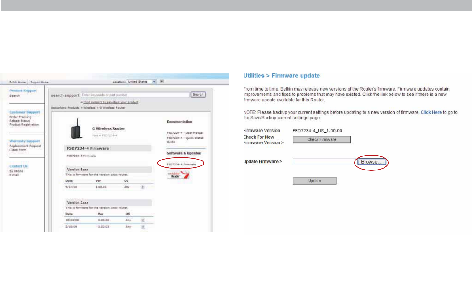
Task: Select the G Wireless Router product image
Action: pyautogui.click(x=76, y=129)
